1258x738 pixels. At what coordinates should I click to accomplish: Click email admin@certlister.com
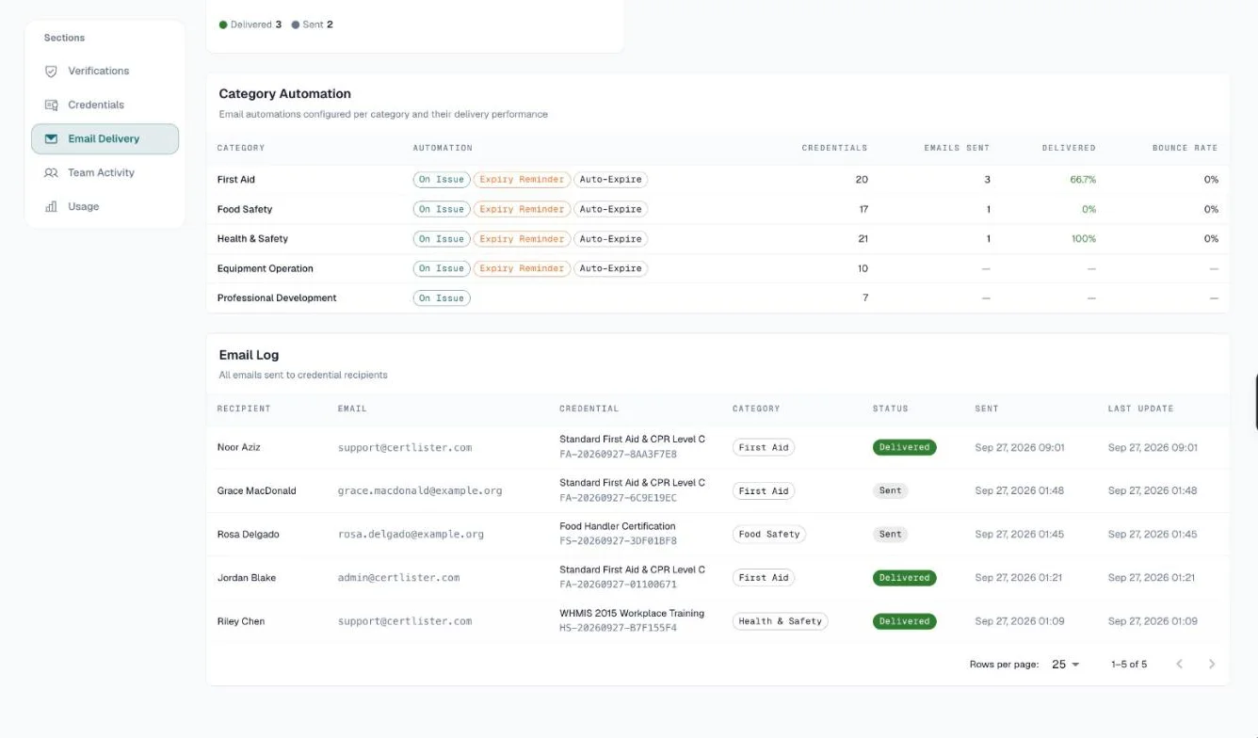click(399, 578)
